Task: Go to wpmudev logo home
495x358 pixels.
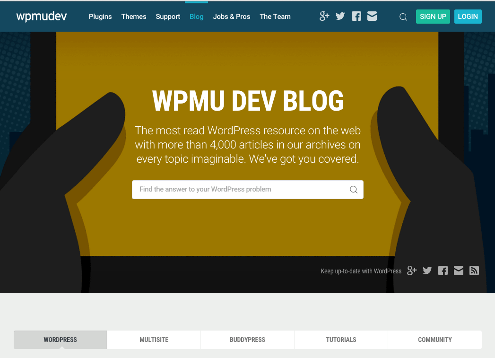Action: click(41, 16)
